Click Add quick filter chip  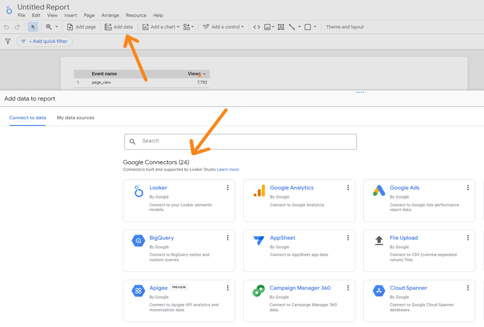44,41
